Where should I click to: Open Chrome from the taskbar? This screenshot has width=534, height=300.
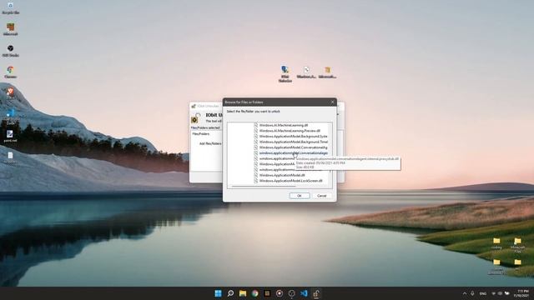[254, 293]
